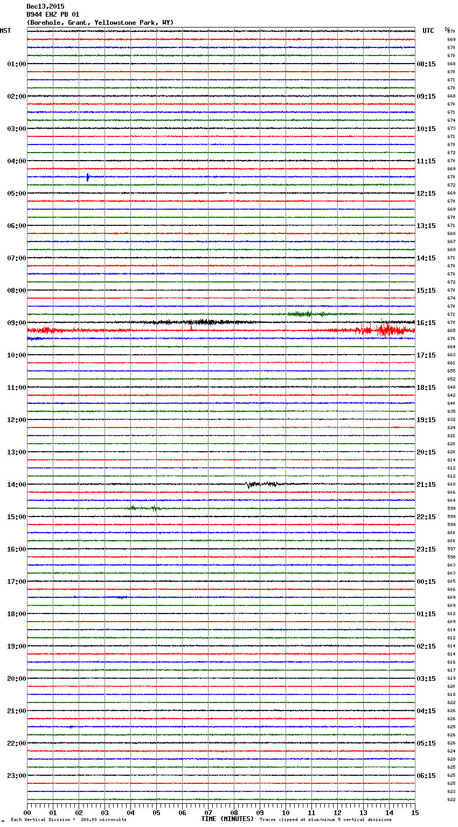Select the 14:00 MST time label

[17, 485]
